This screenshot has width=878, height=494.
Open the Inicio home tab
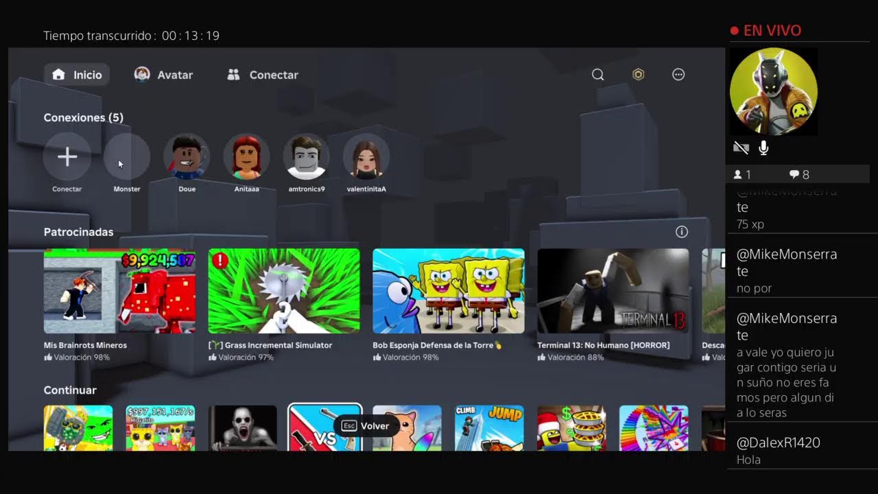click(77, 75)
